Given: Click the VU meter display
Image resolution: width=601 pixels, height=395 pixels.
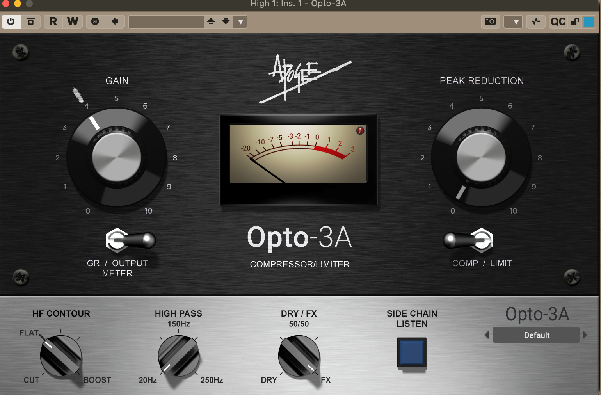Looking at the screenshot, I should click(x=299, y=154).
